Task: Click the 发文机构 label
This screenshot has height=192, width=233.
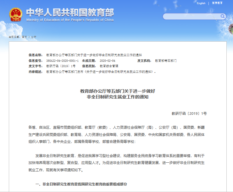Action: 144,61
